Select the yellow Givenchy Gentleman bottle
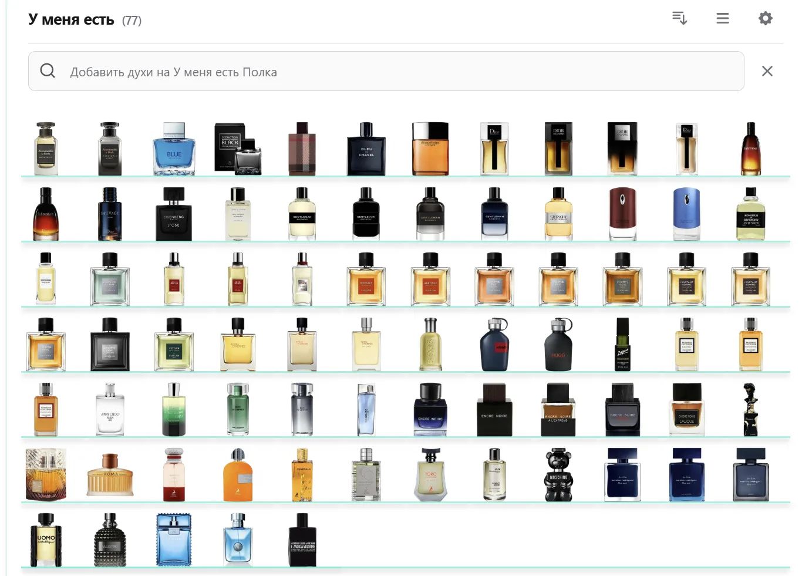 click(x=558, y=214)
